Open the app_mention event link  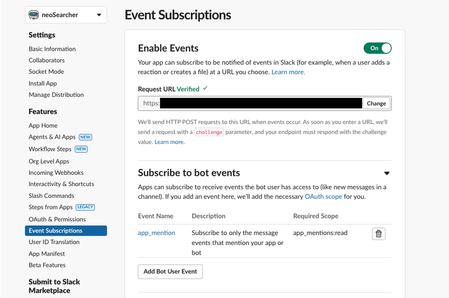[x=157, y=233]
